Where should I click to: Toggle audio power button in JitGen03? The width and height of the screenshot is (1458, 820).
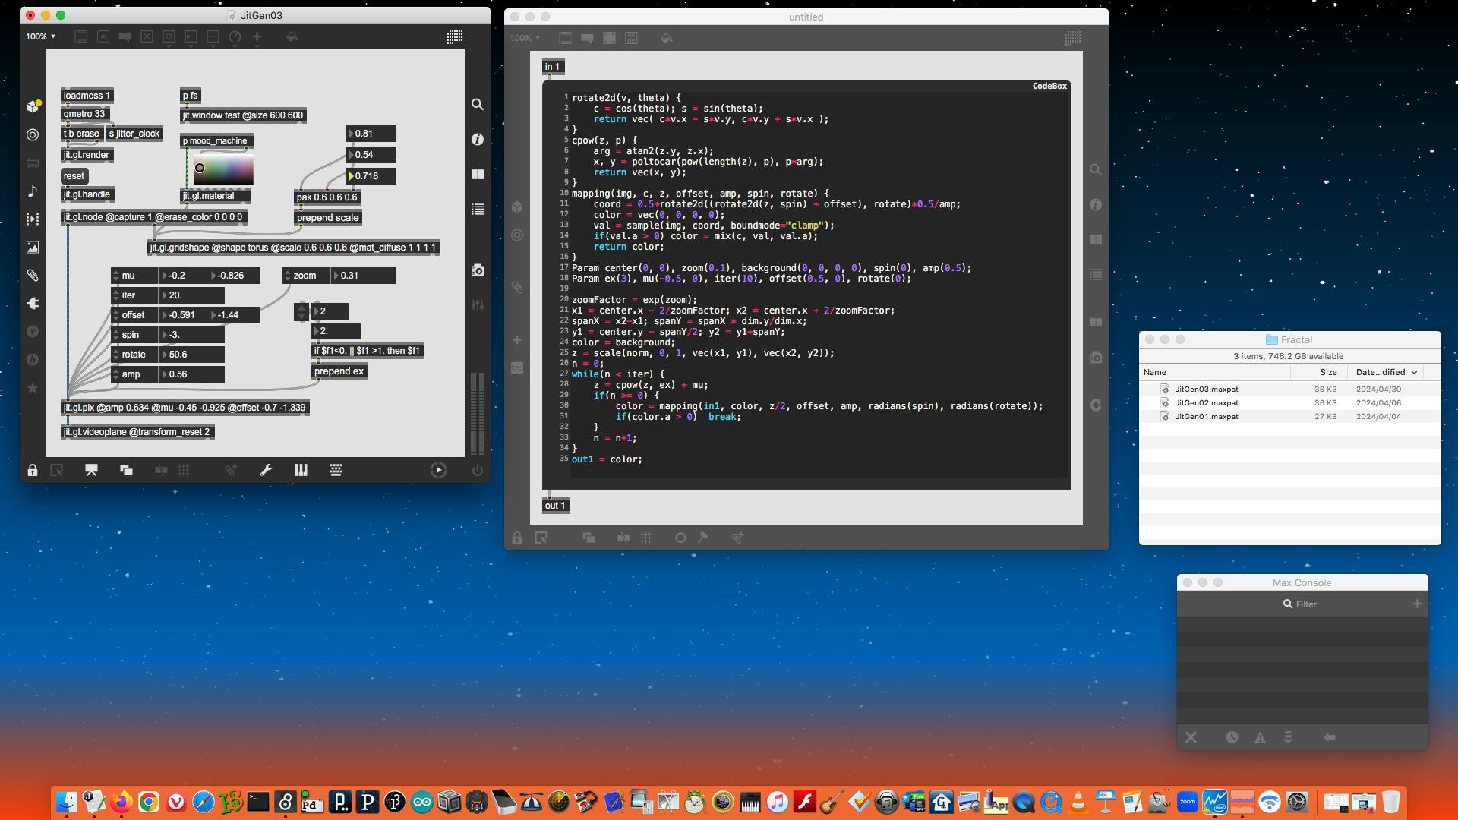(477, 470)
